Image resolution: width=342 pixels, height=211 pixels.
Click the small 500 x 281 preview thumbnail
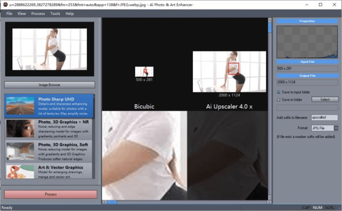pos(144,72)
